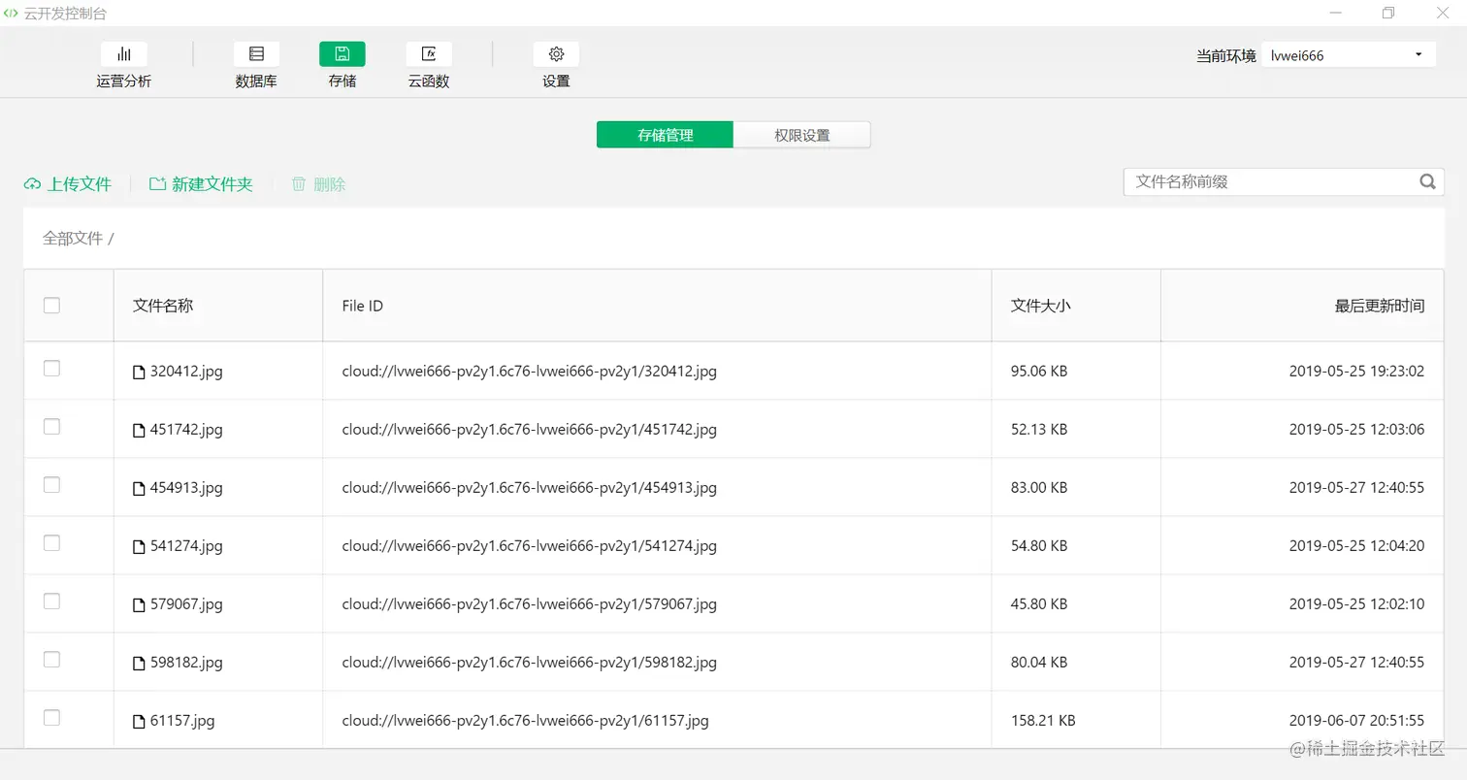Open the 设置 gear icon
Screen dimensions: 1467x780
(556, 54)
